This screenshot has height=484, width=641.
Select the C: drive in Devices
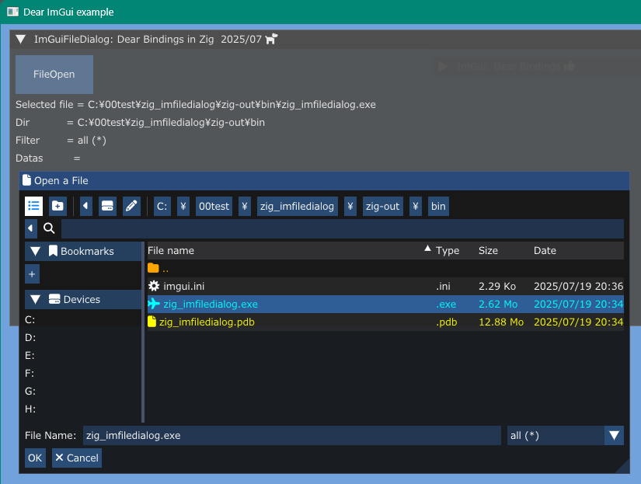(30, 319)
